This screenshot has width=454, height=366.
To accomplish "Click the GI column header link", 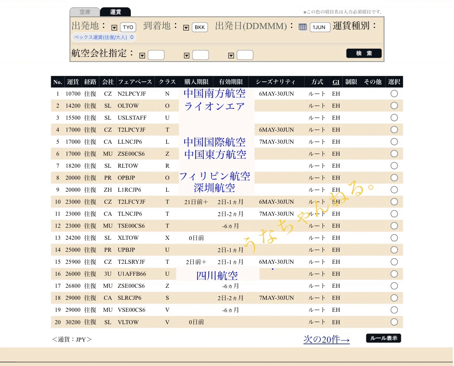I will point(336,82).
